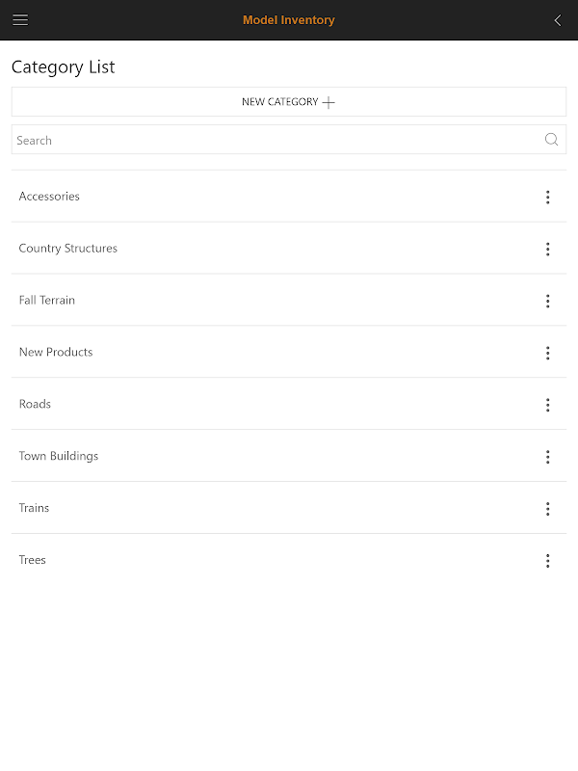Screen dimensions: 578x771
Task: Open the hamburger navigation menu
Action: click(x=20, y=20)
